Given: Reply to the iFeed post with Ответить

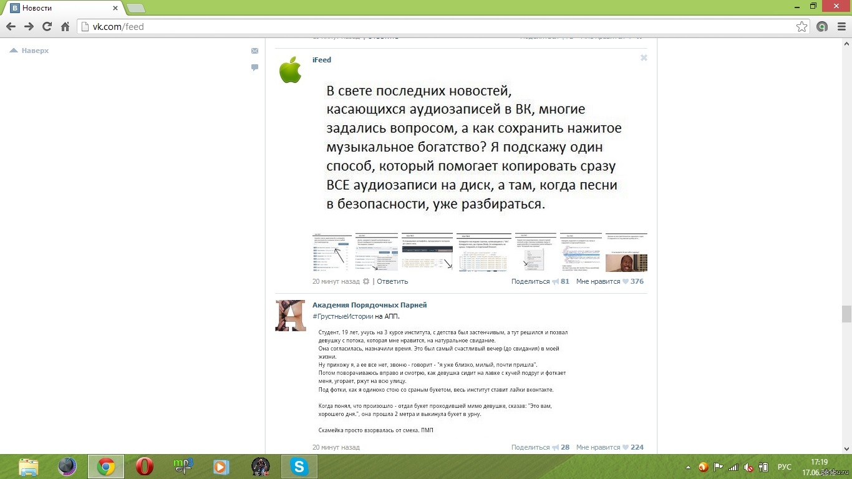Looking at the screenshot, I should point(392,281).
